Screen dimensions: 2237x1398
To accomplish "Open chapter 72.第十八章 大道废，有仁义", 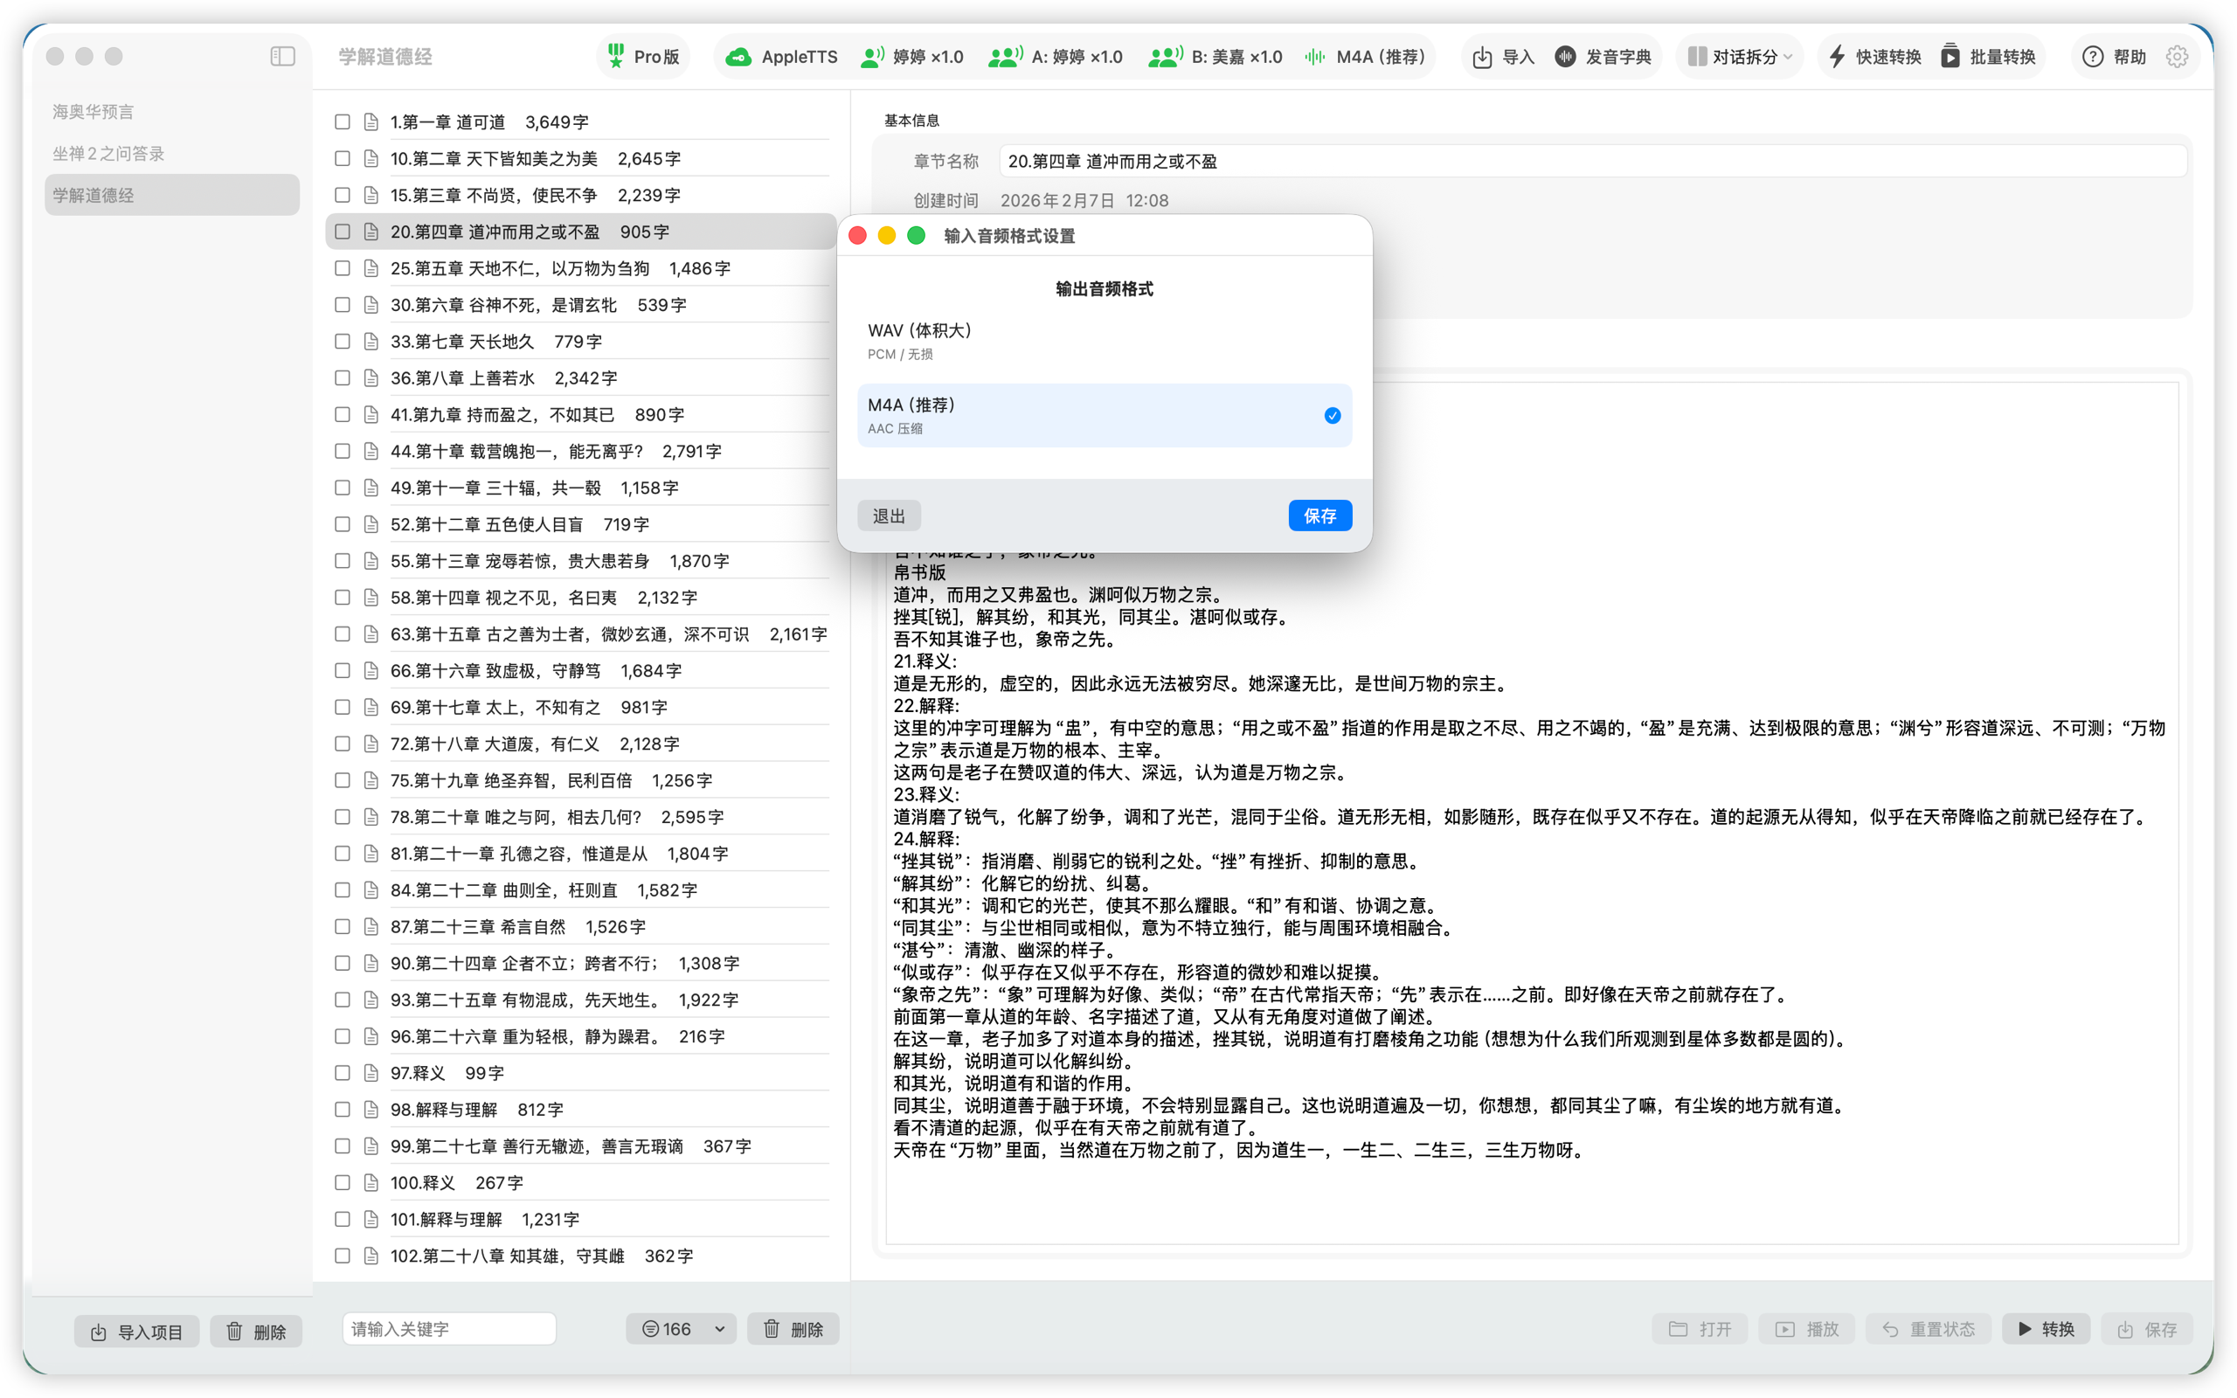I will 580,744.
